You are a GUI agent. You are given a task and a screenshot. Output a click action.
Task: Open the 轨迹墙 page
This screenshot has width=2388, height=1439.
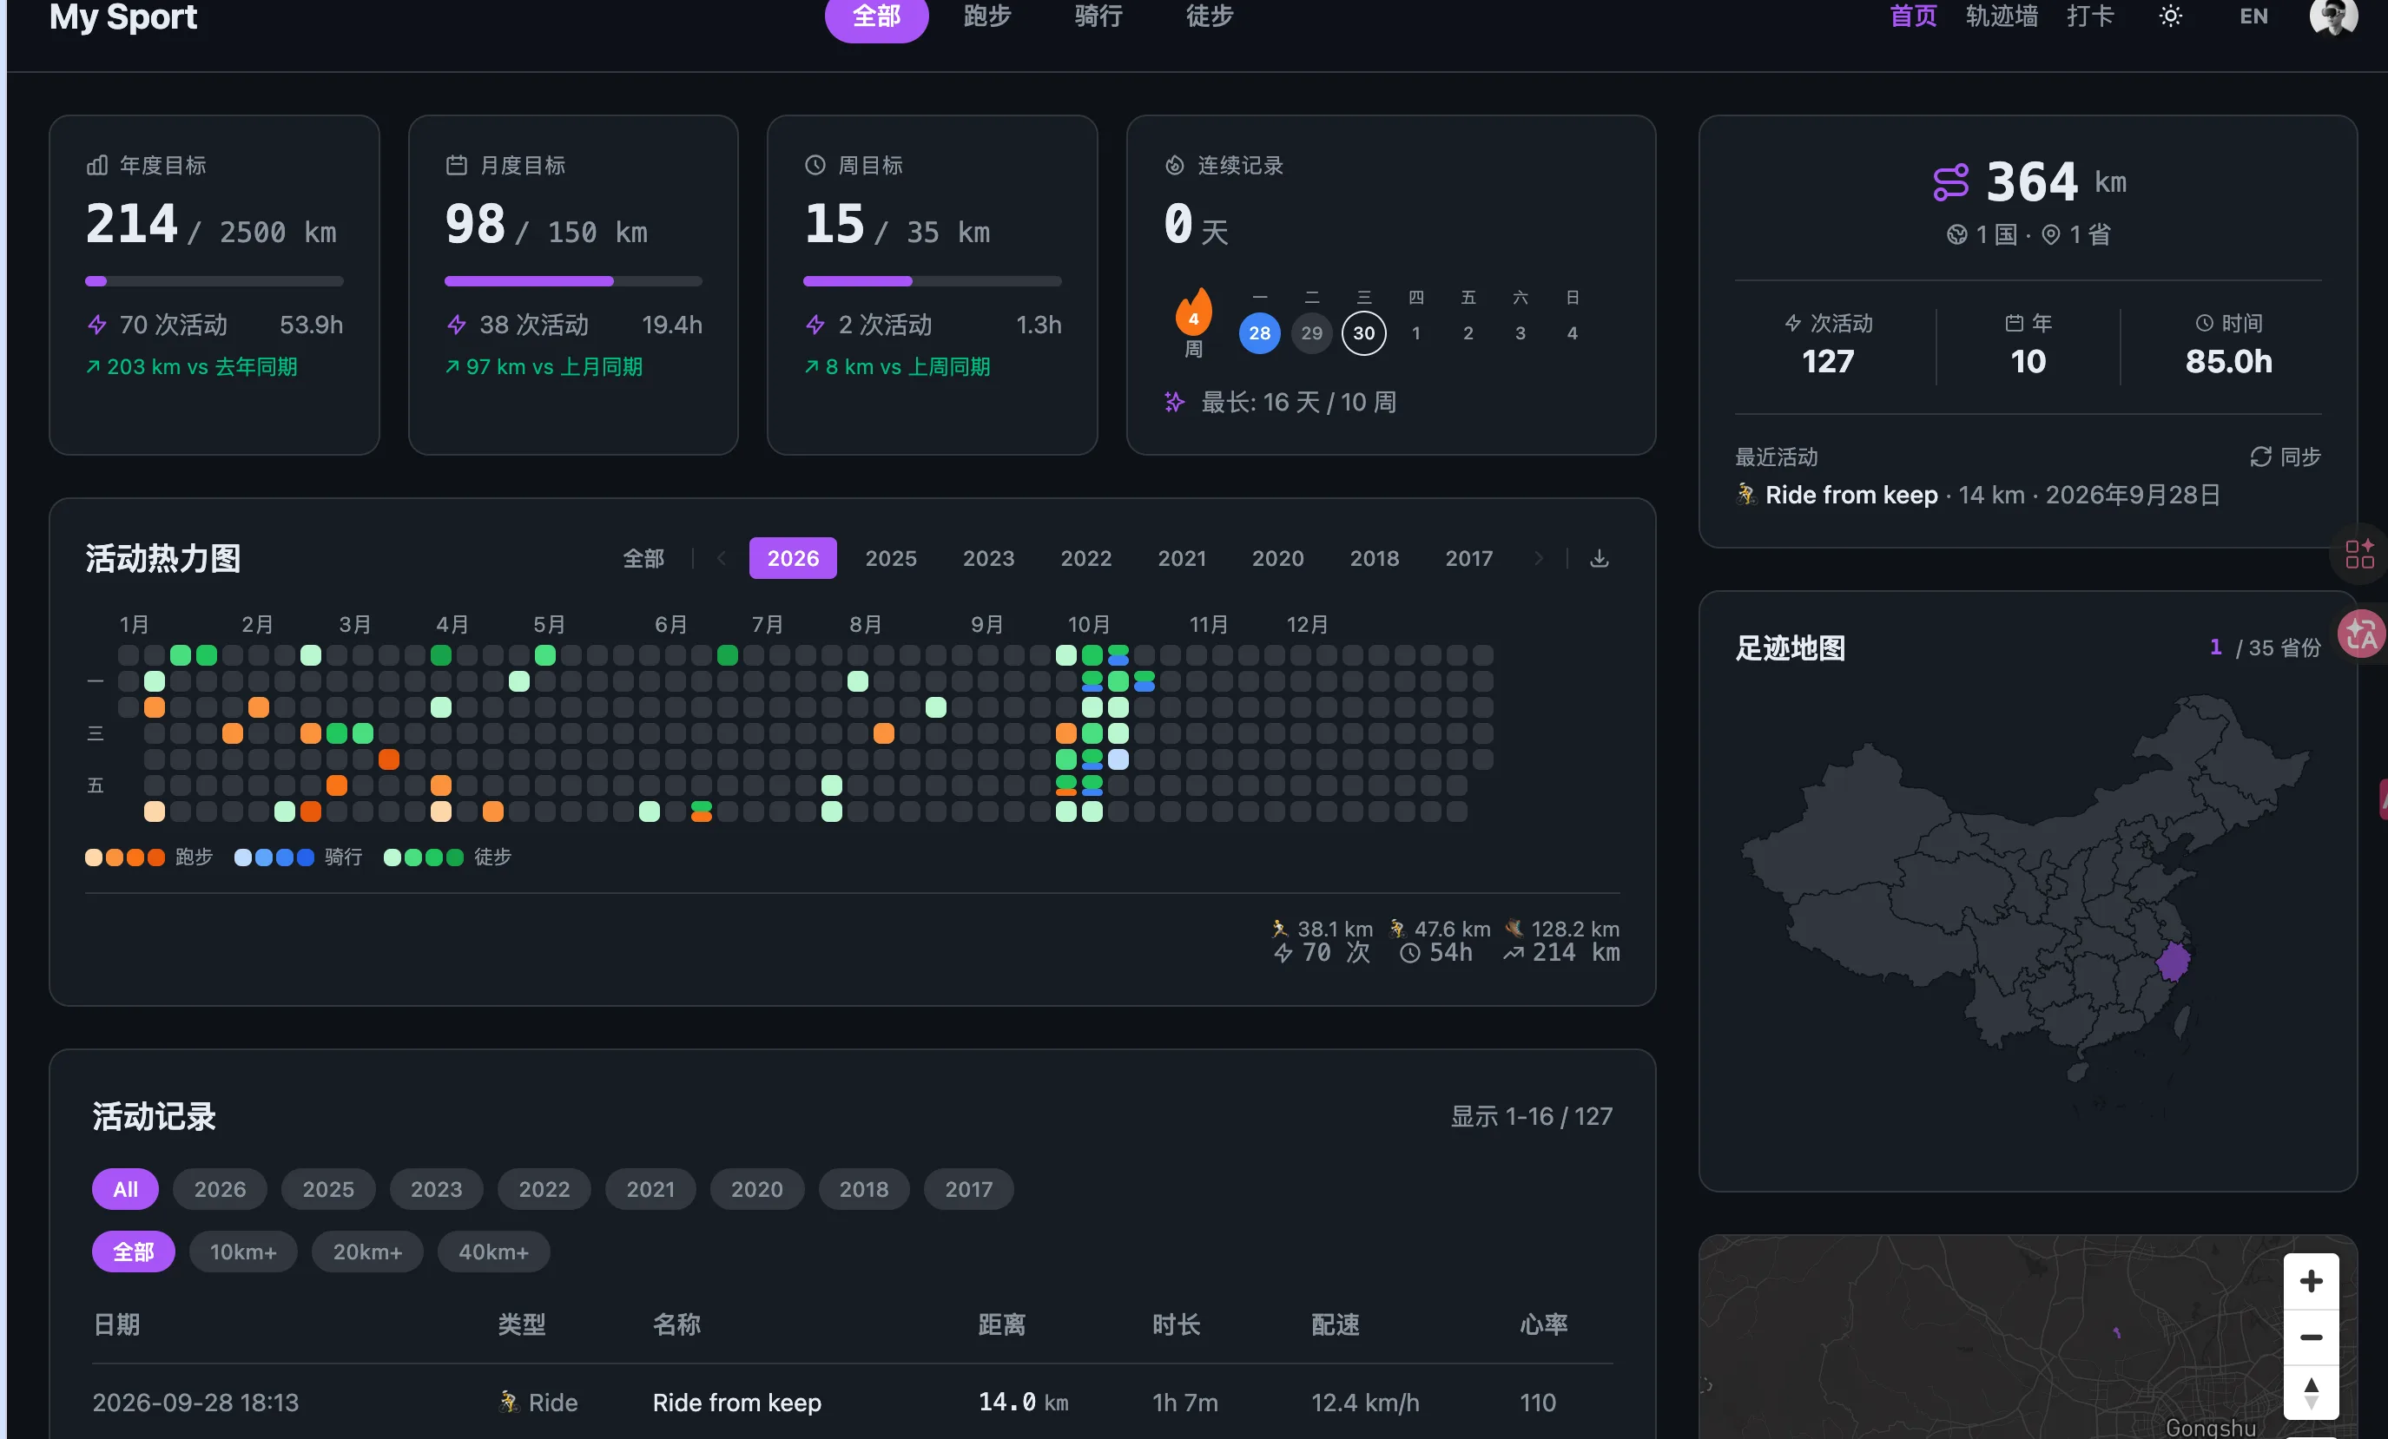(2002, 16)
